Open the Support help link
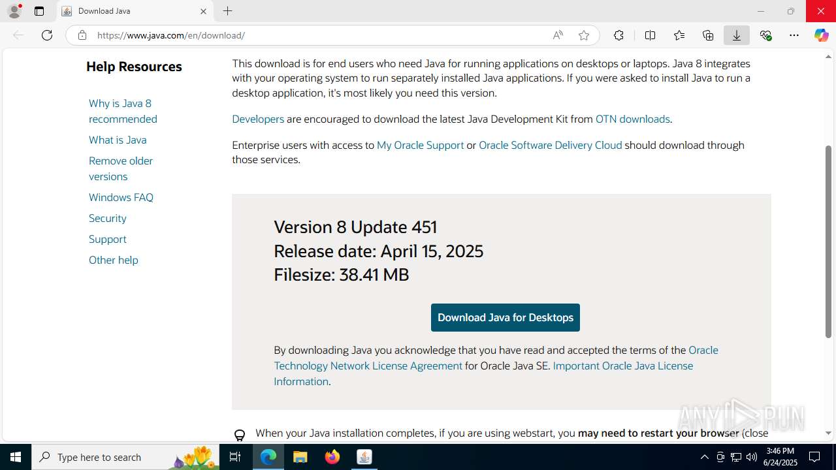 (108, 239)
